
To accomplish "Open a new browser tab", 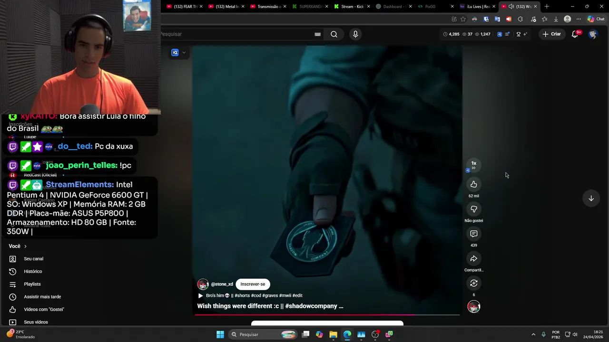I will point(547,7).
